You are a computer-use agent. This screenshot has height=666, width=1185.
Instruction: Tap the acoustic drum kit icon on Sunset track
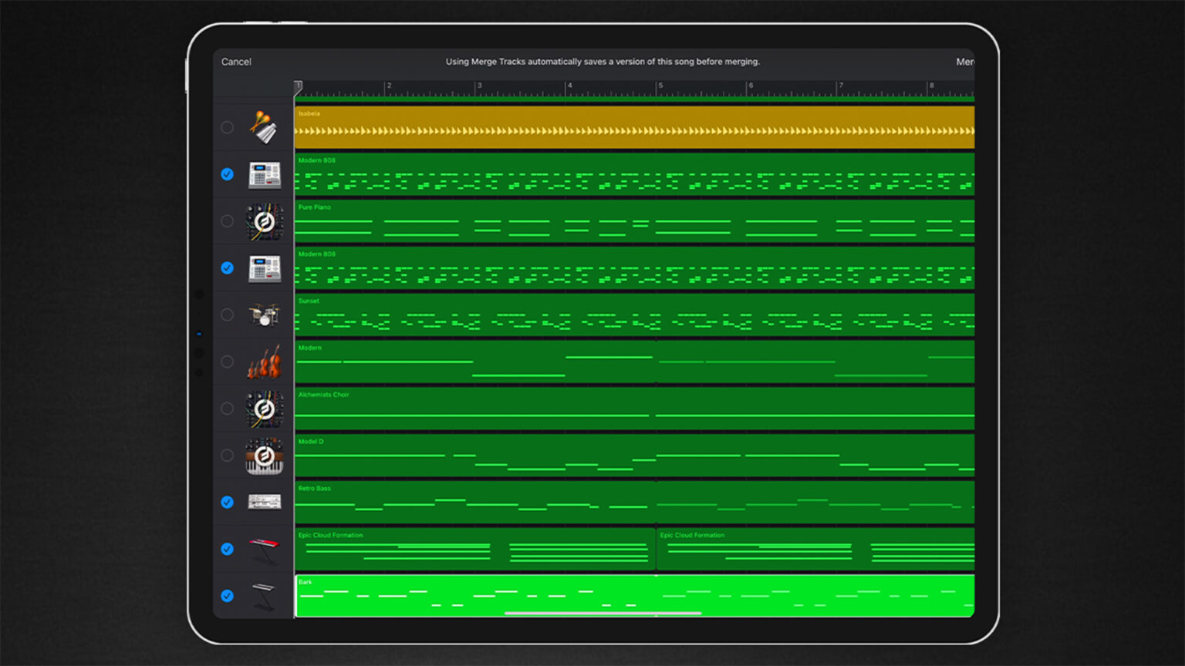coord(264,314)
